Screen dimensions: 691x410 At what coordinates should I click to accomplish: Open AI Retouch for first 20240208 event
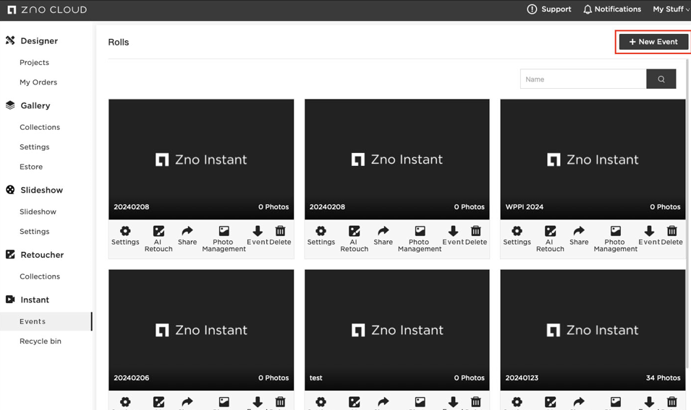(158, 239)
